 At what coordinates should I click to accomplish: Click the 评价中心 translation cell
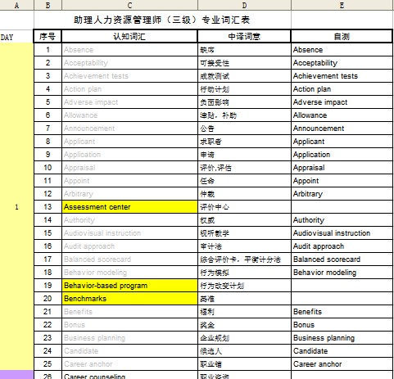click(x=244, y=207)
